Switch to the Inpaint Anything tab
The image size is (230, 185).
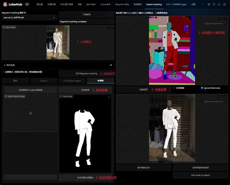pyautogui.click(x=154, y=4)
